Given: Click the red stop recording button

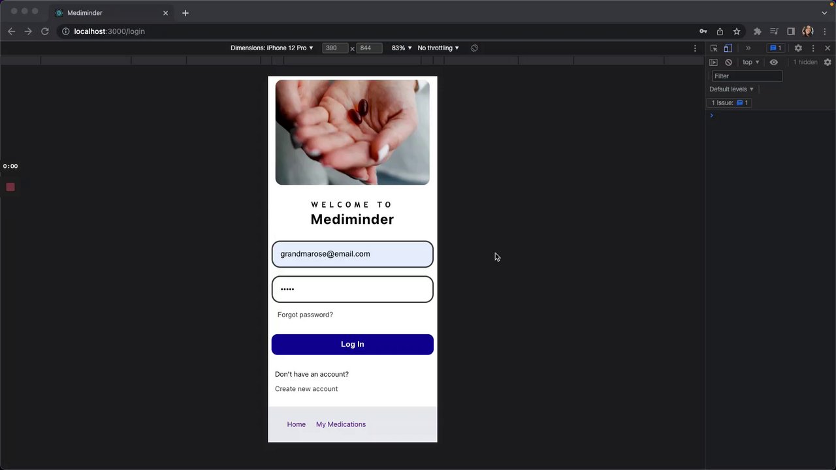Looking at the screenshot, I should click(10, 187).
